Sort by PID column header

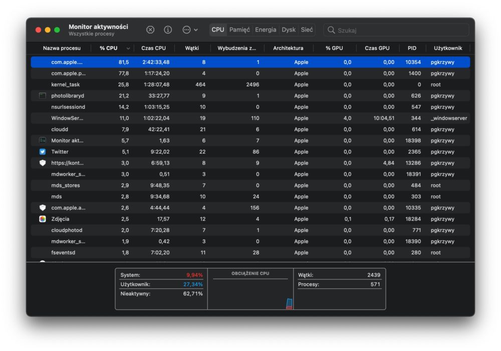412,48
